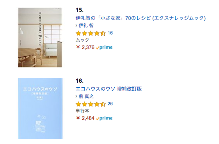The height and width of the screenshot is (144, 219).
Task: Visit author page for 伊礼 智
Action: [86, 26]
